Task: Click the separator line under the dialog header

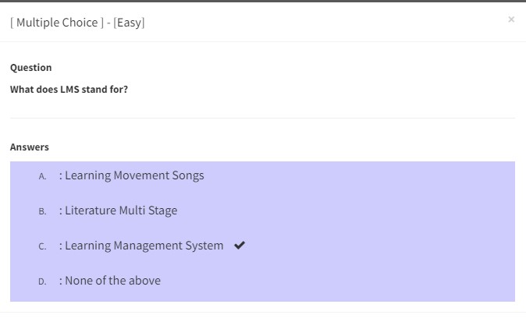Action: (262, 41)
